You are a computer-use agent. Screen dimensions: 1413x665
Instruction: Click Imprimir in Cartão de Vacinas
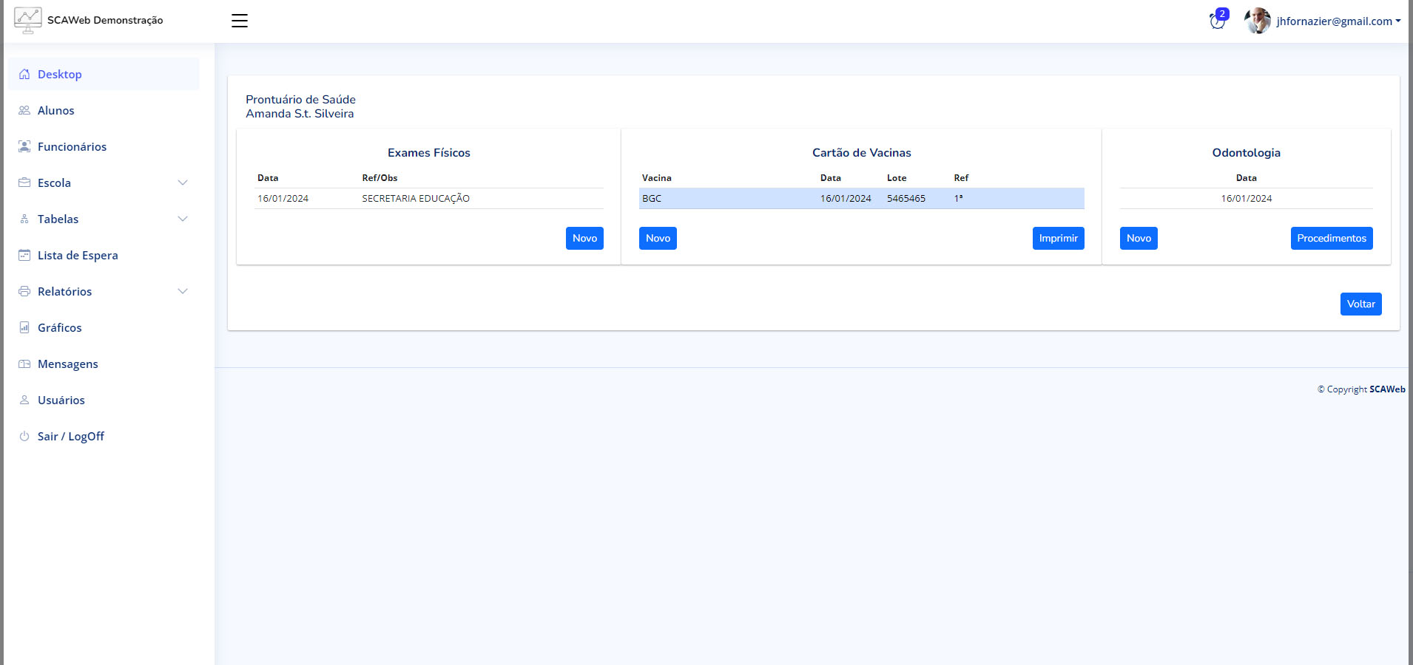click(x=1058, y=239)
